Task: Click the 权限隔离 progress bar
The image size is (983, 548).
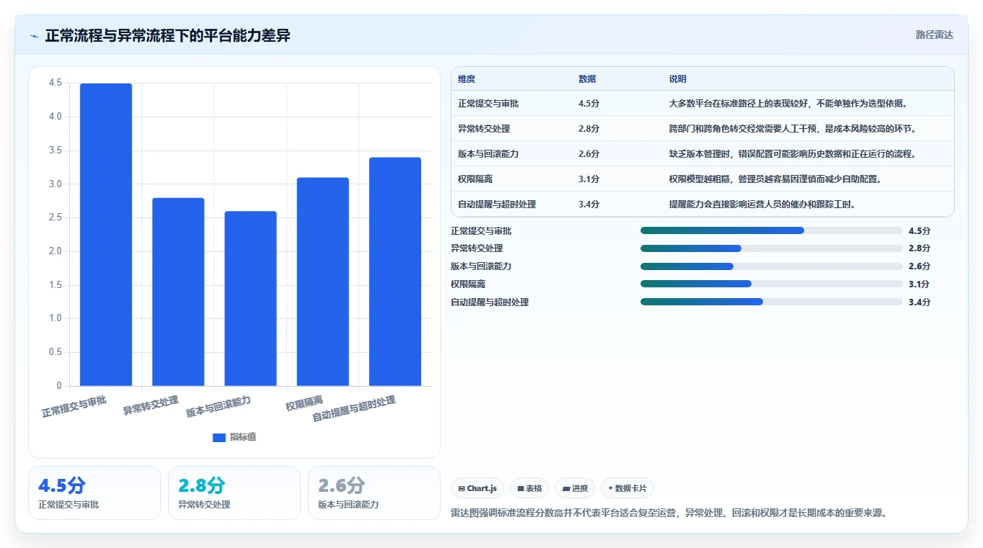Action: click(x=772, y=284)
